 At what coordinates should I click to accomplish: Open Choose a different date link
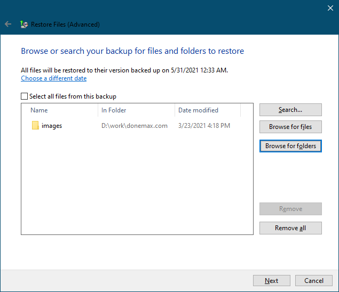(x=53, y=78)
